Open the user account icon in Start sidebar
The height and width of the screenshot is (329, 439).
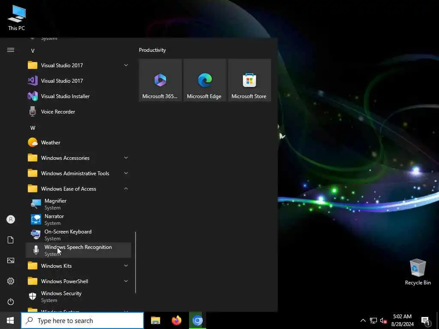[x=11, y=219]
